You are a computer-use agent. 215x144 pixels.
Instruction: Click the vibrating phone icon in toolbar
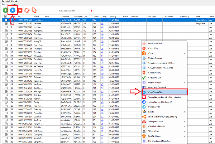click(x=27, y=10)
